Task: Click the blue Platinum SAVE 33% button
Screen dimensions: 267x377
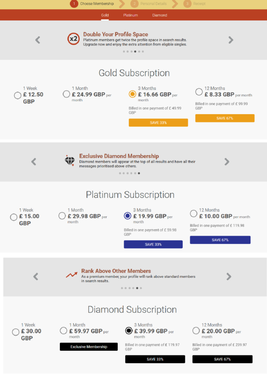Action: (153, 244)
